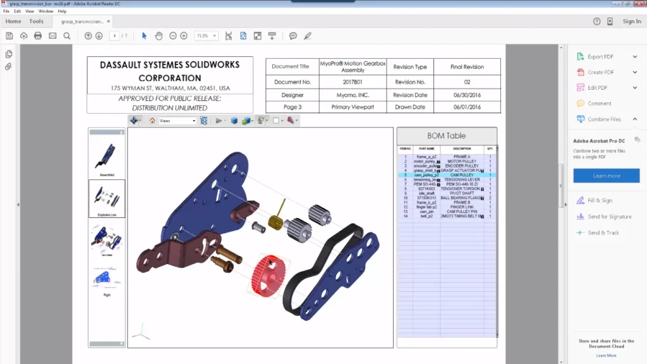This screenshot has width=647, height=364.
Task: Switch to the grasp_transmission tab
Action: coord(82,21)
